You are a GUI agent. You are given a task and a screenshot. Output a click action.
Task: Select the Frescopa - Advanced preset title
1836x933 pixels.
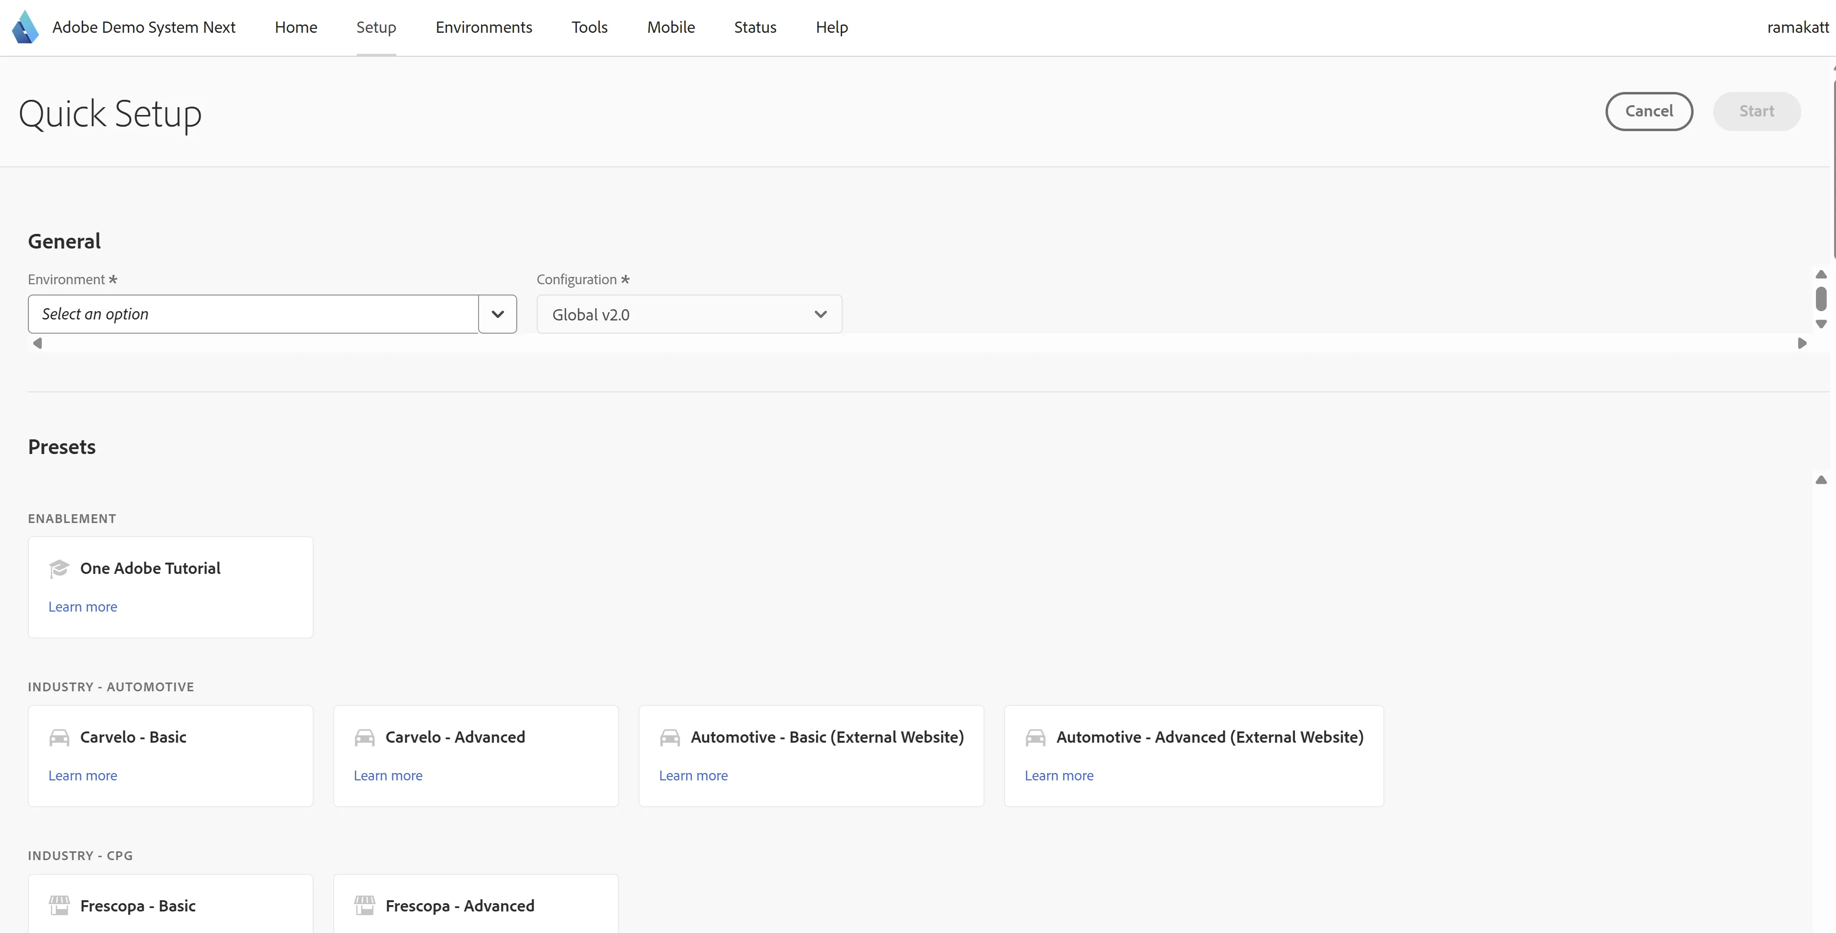459,906
